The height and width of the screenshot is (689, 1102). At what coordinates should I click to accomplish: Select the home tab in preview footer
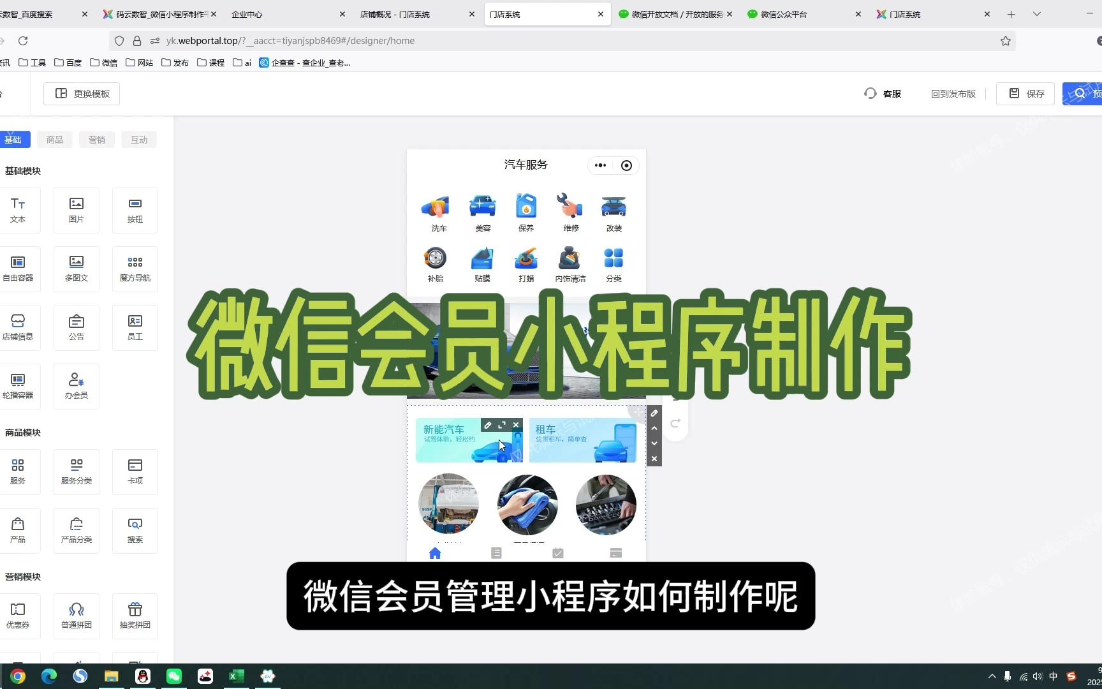point(435,553)
